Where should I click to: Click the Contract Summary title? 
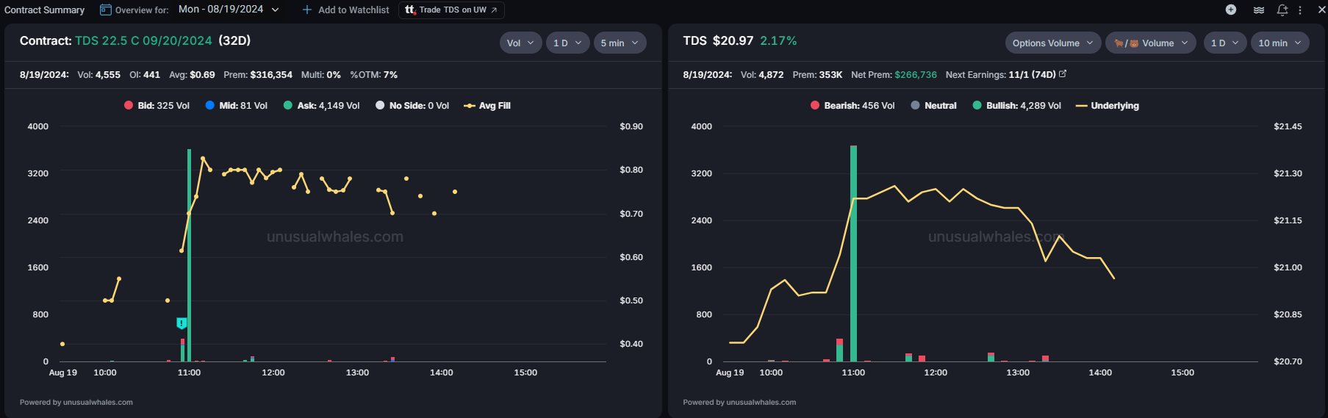[x=44, y=10]
